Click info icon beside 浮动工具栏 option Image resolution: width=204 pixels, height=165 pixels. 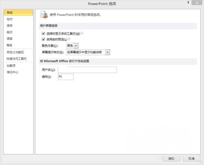pyautogui.click(x=82, y=33)
